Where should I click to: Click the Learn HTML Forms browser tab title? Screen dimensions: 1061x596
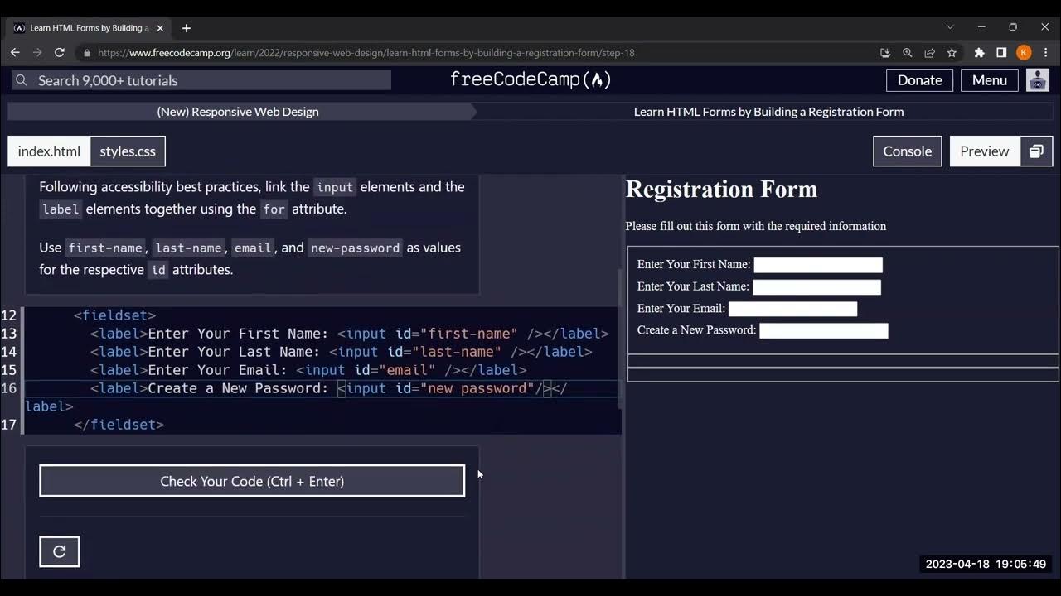[x=90, y=28]
